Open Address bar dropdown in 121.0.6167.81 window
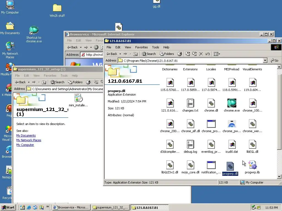This screenshot has height=211, width=282. point(265,60)
